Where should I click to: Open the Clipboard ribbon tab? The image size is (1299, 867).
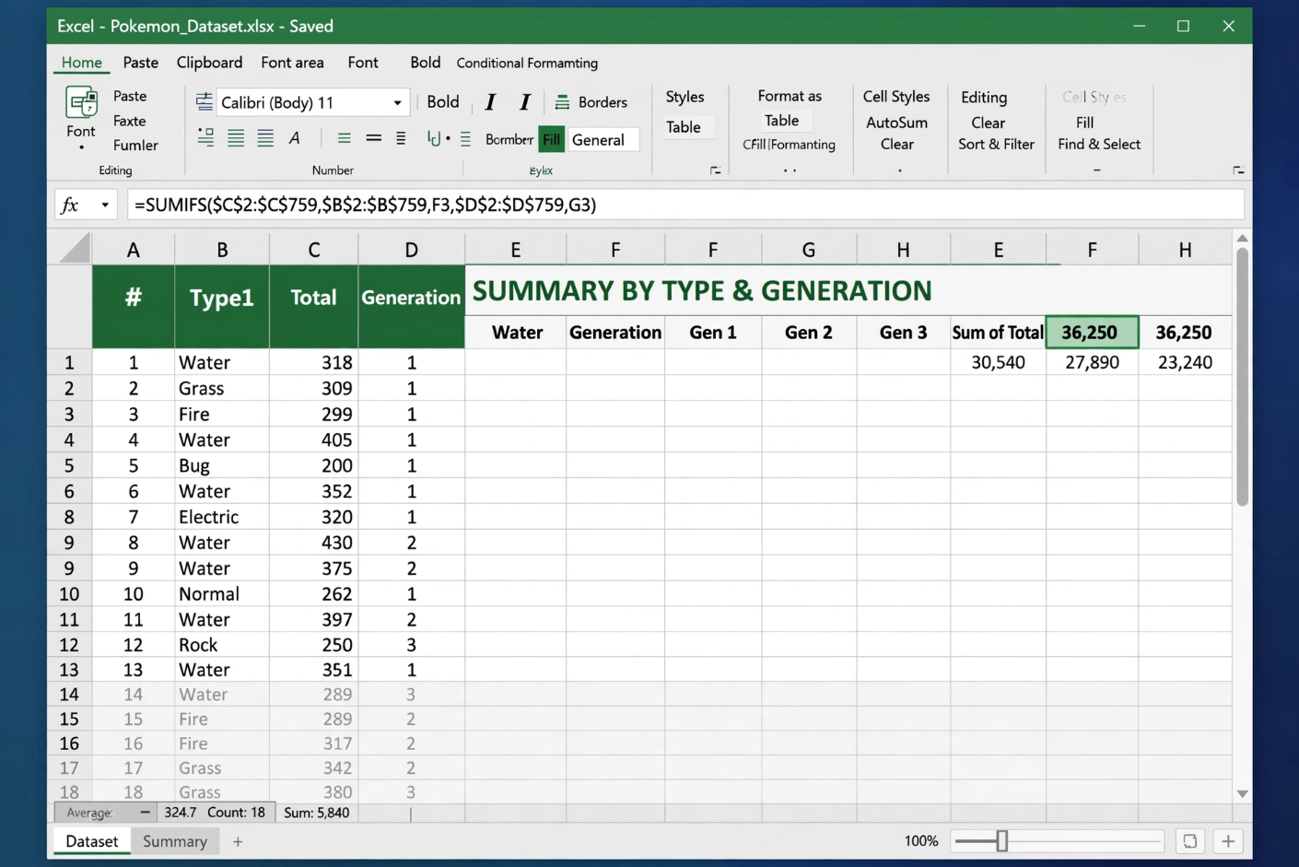(209, 63)
